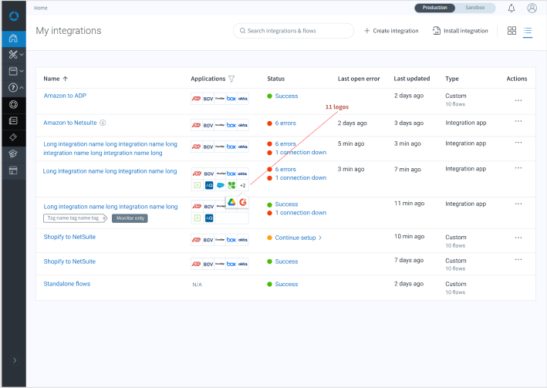Expand the Resources menu in the sidebar
Screen dimensions: 547x388
coord(13,71)
